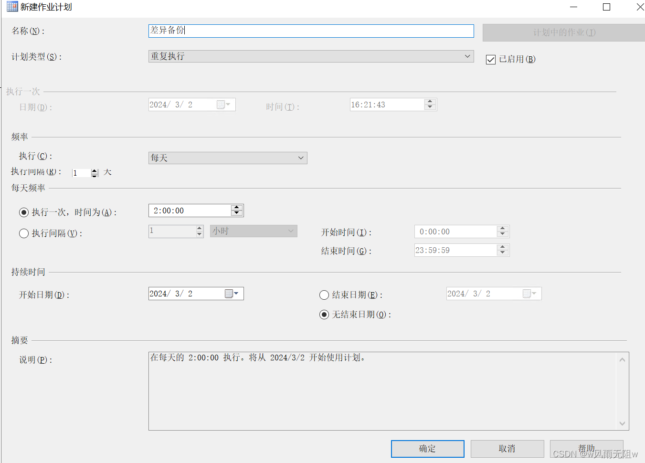
Task: Click the 执行间隔 days value field
Action: [x=81, y=173]
